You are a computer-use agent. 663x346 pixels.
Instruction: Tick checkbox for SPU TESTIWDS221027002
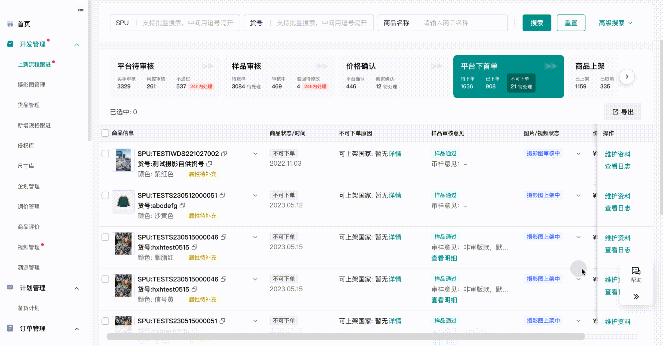(105, 154)
